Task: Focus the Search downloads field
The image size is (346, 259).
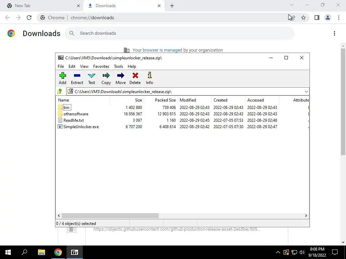Action: (179, 33)
